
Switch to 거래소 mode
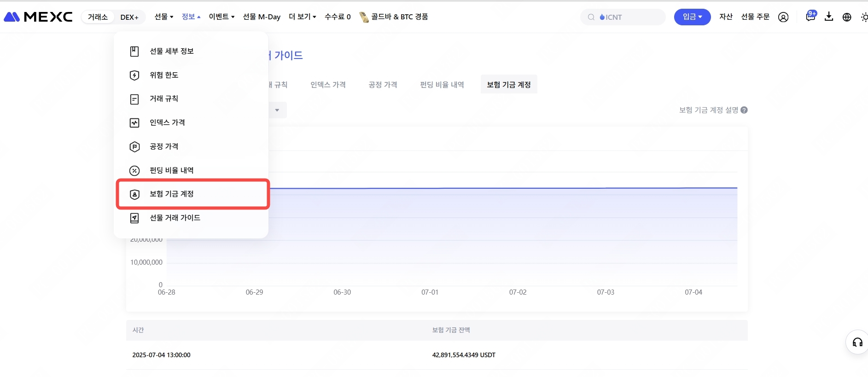pos(98,17)
